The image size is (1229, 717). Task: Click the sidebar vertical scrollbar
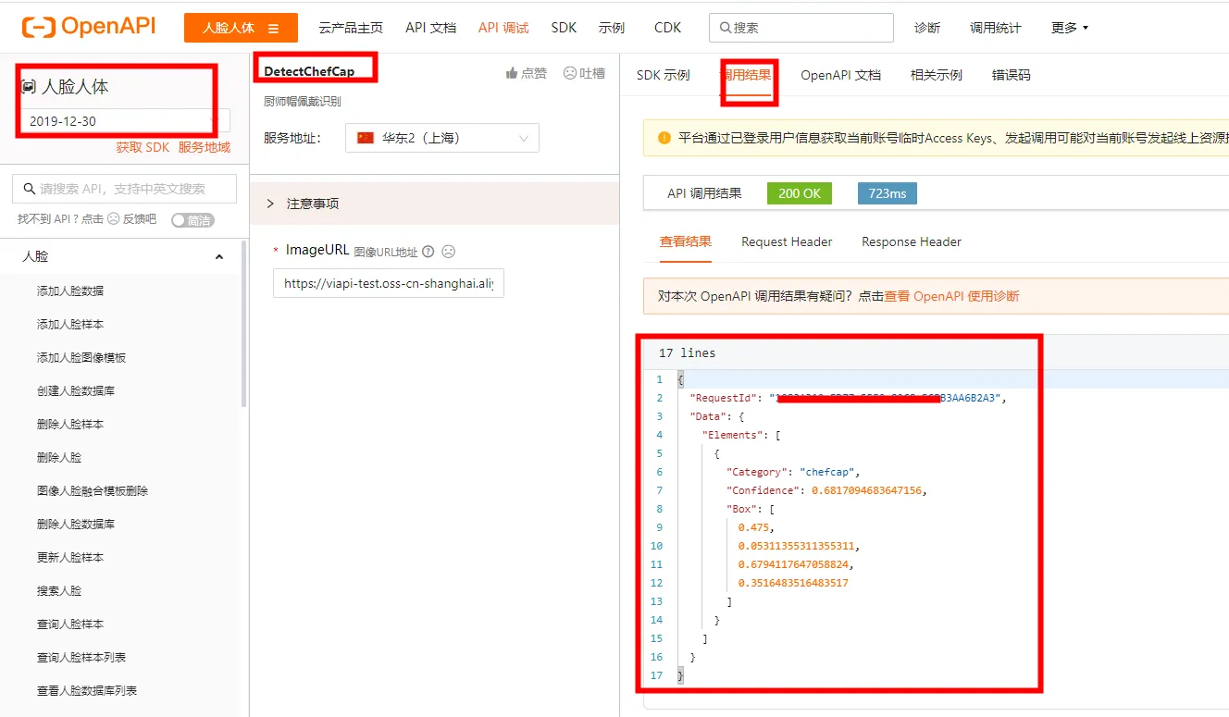tap(244, 324)
